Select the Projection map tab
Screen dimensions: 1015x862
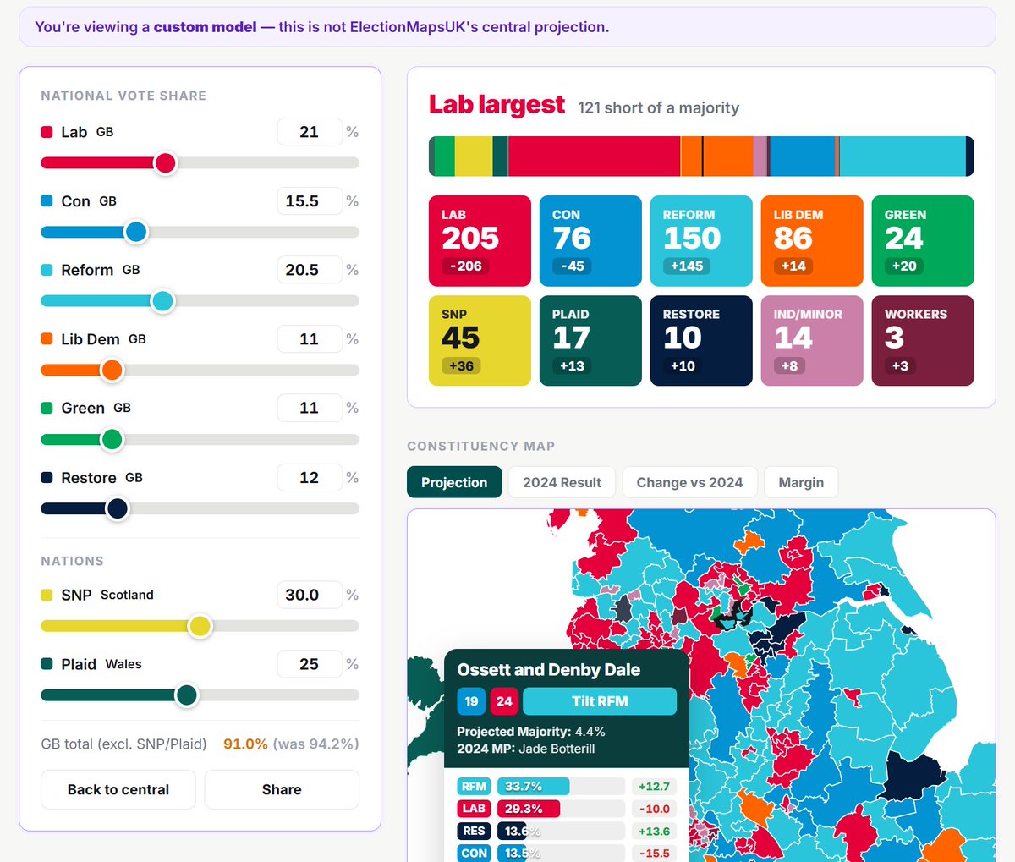click(454, 482)
